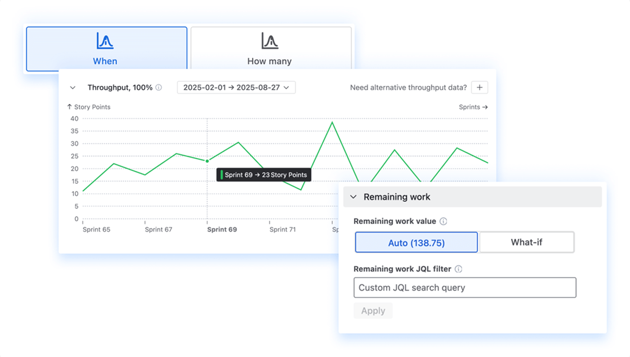Select the Auto (138.75) option
The image size is (630, 357).
point(417,243)
